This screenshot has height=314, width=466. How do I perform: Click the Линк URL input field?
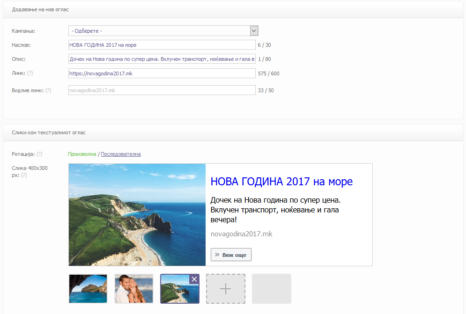(x=162, y=73)
